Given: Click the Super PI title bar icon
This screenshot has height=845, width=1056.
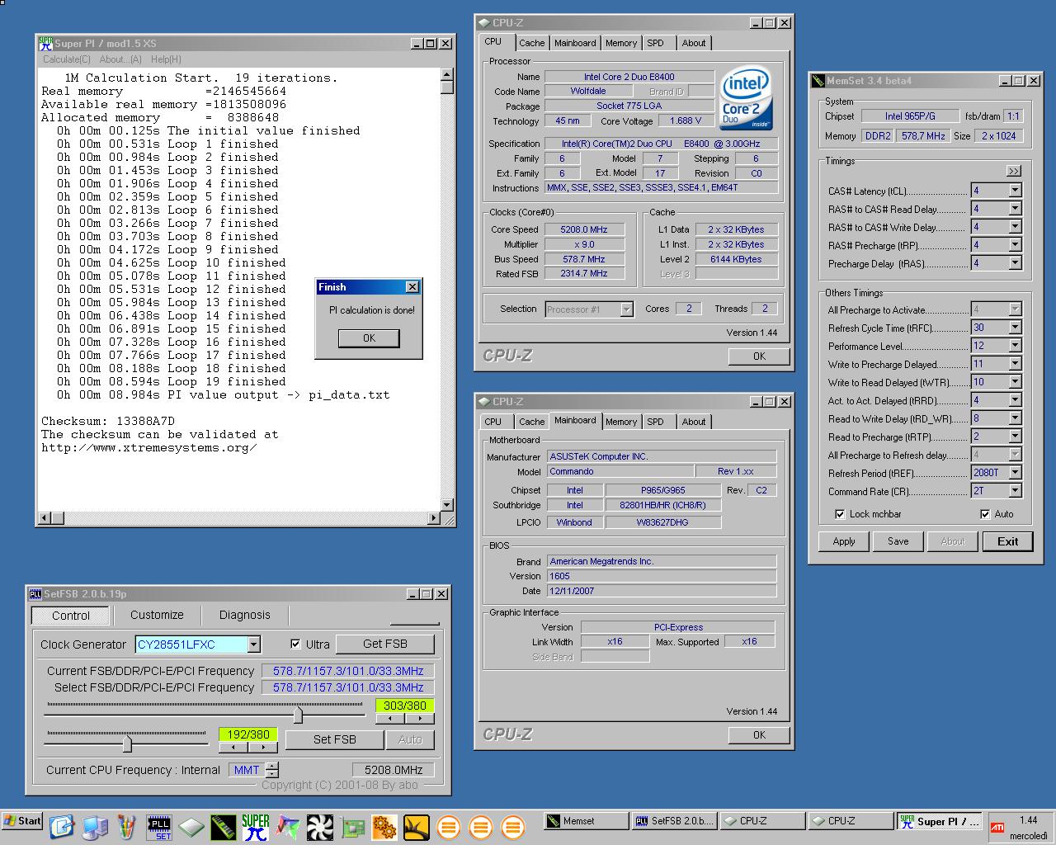Looking at the screenshot, I should (x=45, y=43).
